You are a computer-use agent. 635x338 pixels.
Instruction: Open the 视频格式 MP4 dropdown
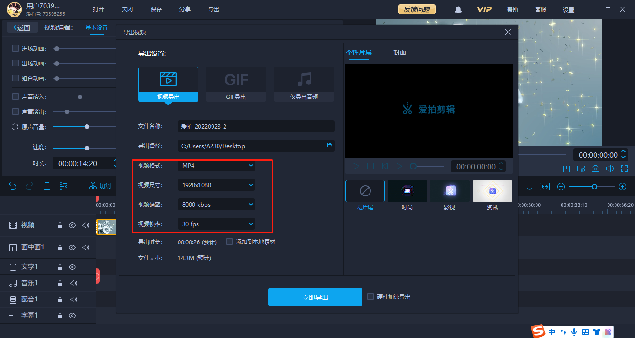[216, 165]
